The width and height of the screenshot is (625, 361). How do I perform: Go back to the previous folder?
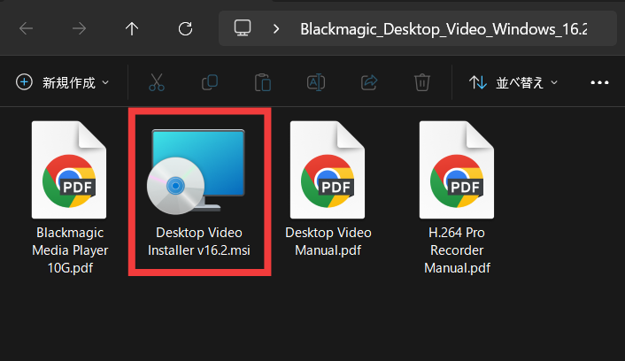coord(27,28)
